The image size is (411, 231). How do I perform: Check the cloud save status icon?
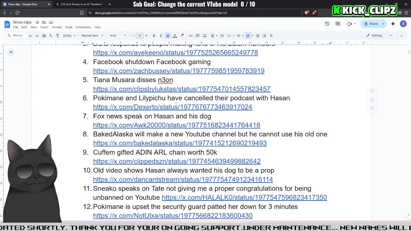coord(51,22)
